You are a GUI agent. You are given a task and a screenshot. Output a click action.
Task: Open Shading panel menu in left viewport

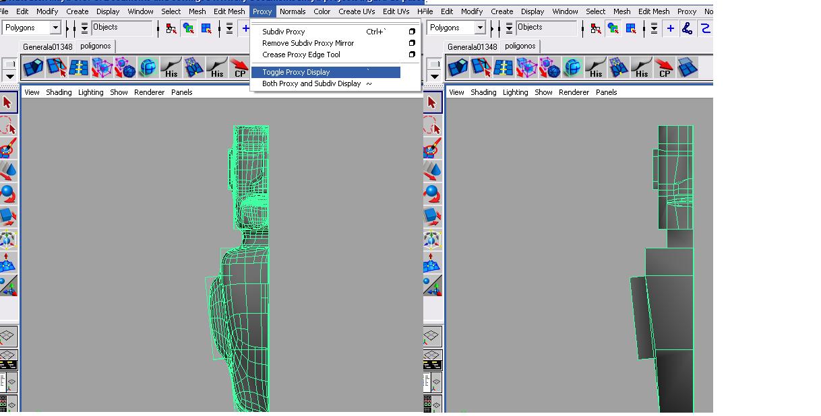59,92
